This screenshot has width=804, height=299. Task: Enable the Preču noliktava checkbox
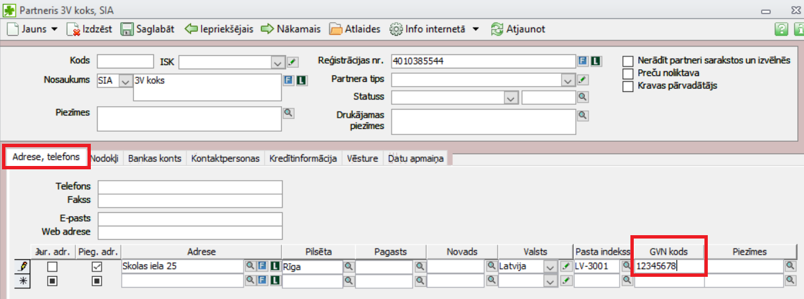(628, 74)
